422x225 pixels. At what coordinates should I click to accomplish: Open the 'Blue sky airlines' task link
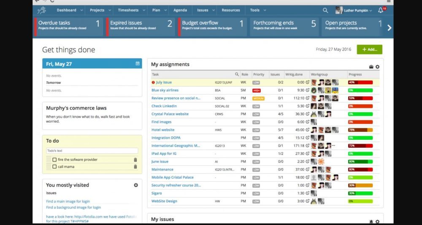pyautogui.click(x=165, y=90)
